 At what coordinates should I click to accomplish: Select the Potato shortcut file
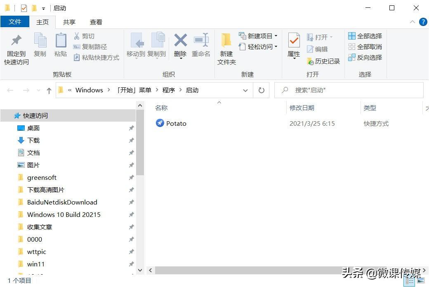(x=171, y=123)
